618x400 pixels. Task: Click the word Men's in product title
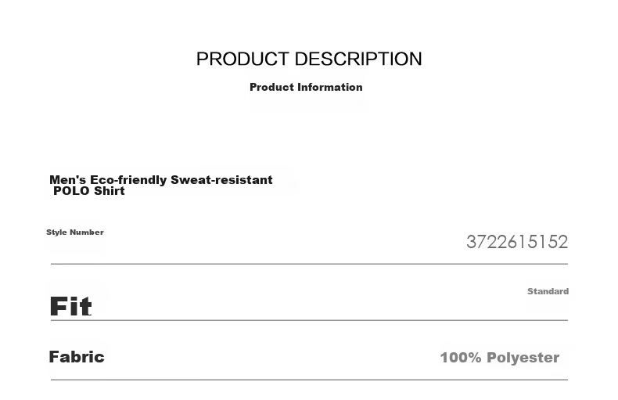tap(68, 180)
